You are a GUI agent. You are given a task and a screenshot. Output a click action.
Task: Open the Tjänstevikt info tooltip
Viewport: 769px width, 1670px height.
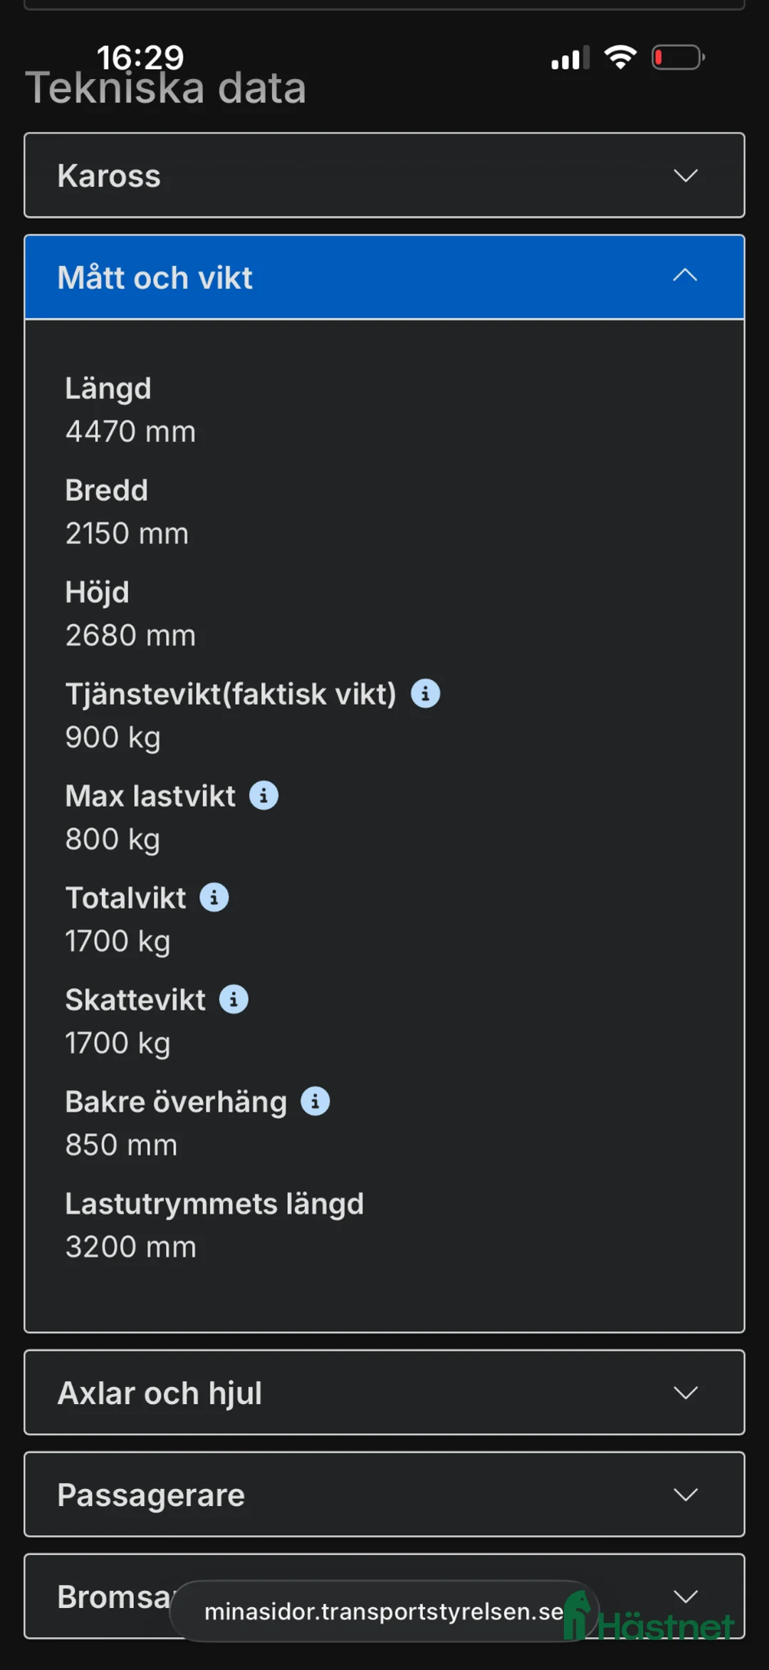[x=425, y=692]
